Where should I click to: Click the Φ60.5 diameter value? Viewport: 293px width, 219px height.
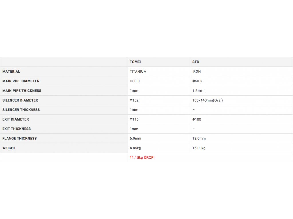click(x=197, y=81)
